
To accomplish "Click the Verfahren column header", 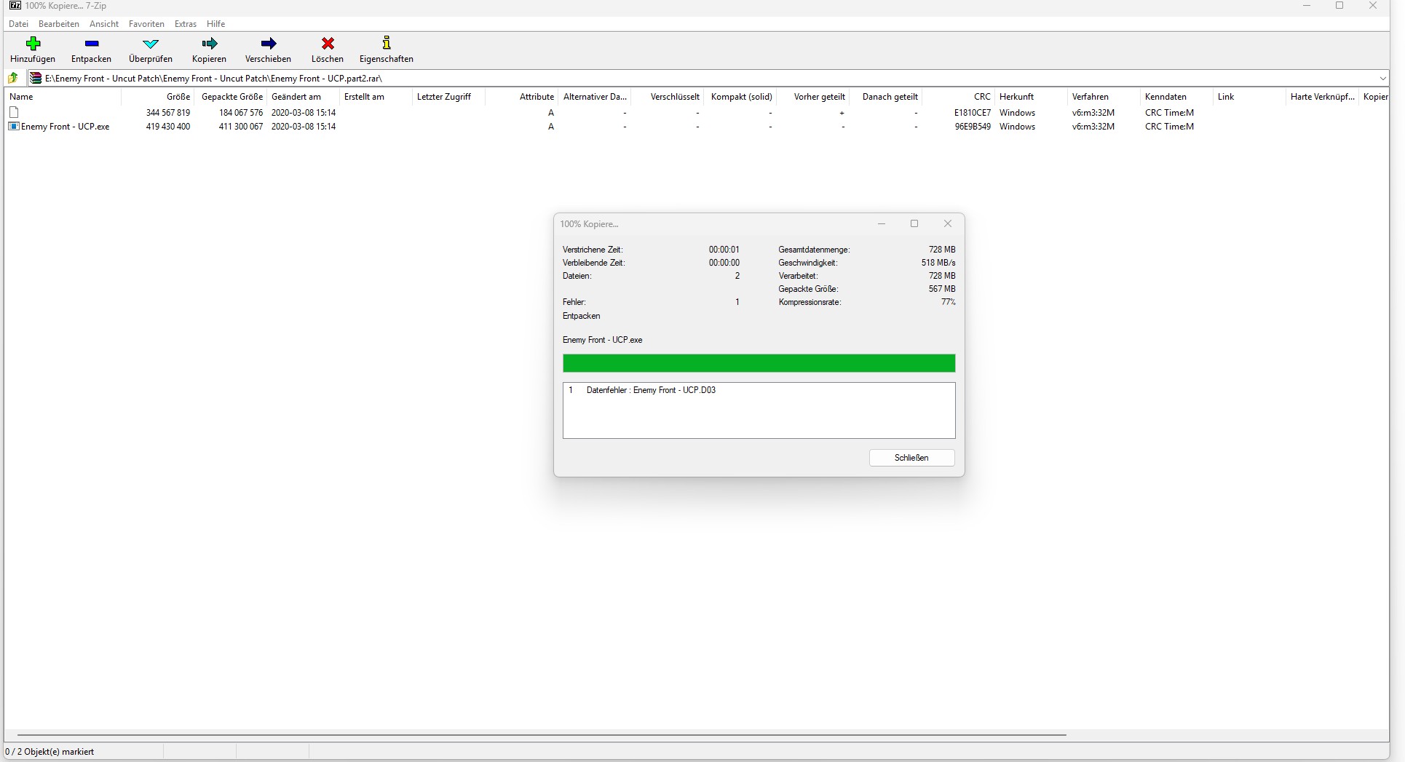I will (1104, 97).
